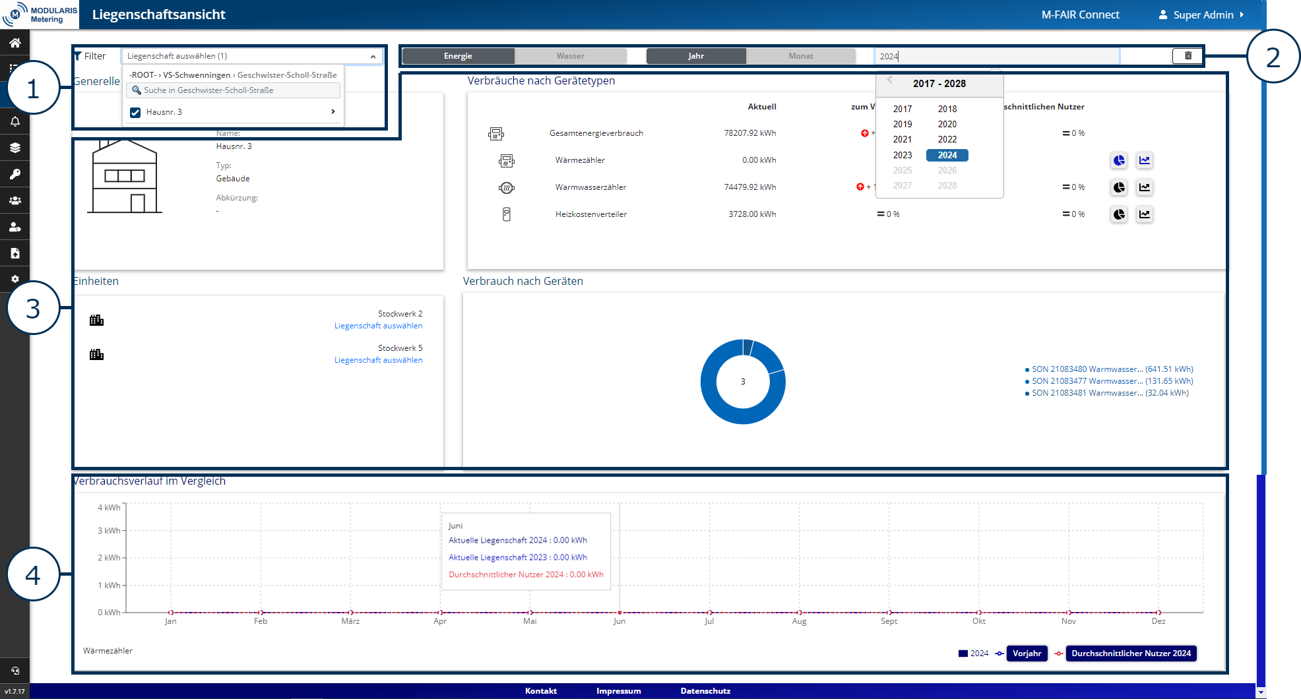Click the trash icon to clear date
Image resolution: width=1301 pixels, height=699 pixels.
pos(1188,56)
